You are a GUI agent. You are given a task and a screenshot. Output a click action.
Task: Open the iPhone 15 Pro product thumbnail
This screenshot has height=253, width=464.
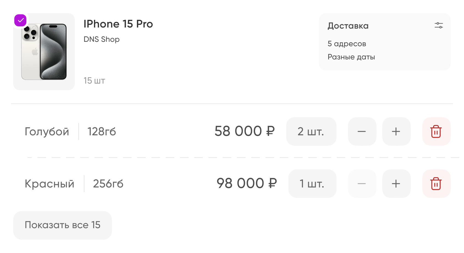pos(44,52)
